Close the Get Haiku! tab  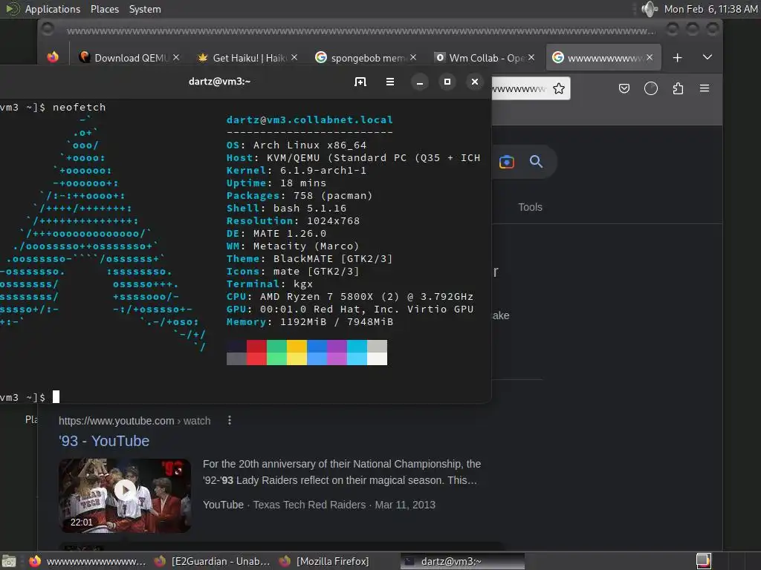(x=294, y=58)
